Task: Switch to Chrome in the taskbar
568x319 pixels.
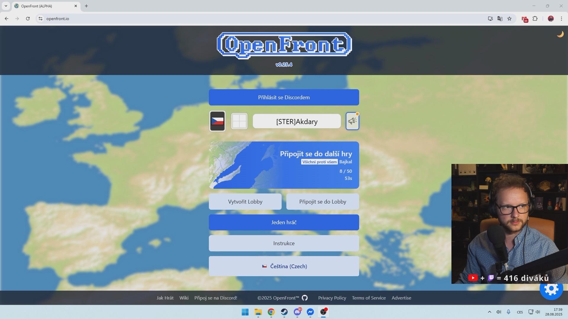Action: [x=271, y=312]
